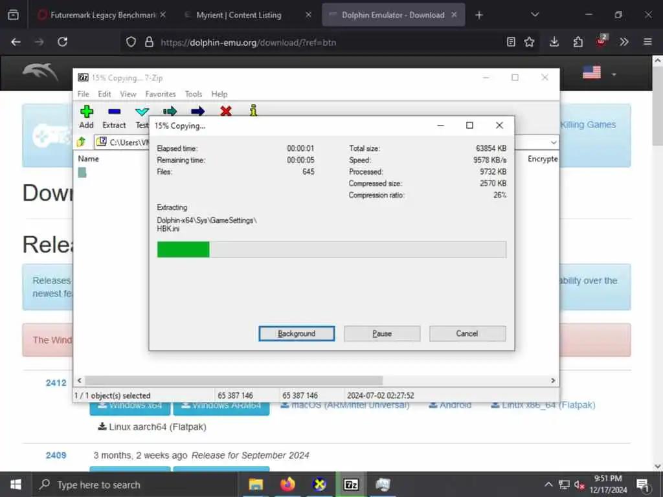The height and width of the screenshot is (497, 663).
Task: Open the Tools menu in 7-Zip
Action: 193,94
